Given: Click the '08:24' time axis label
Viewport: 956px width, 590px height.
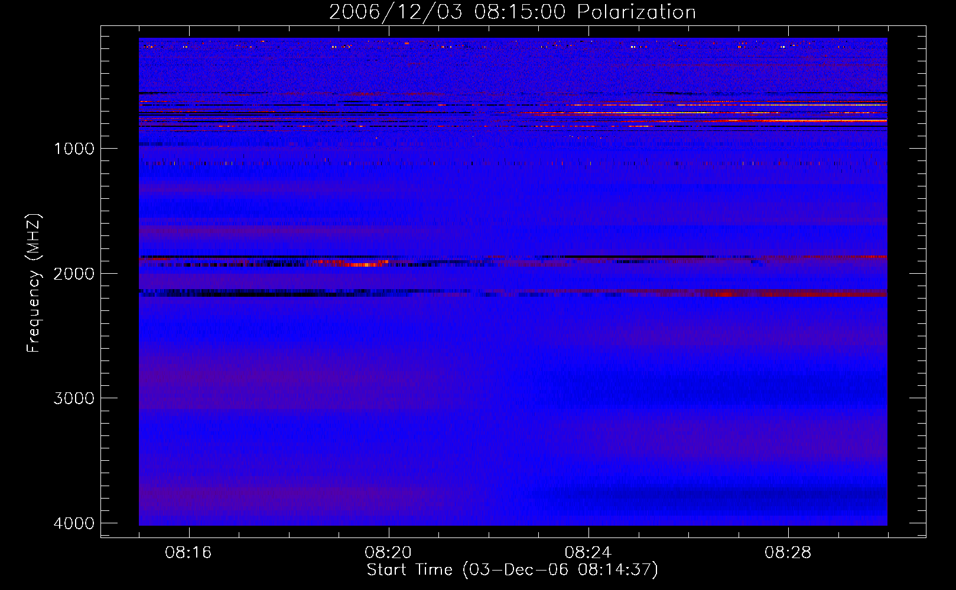Looking at the screenshot, I should [x=588, y=553].
